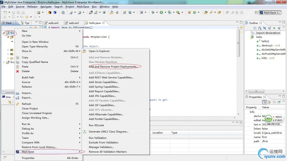The width and height of the screenshot is (287, 161).
Task: Toggle Show Advanced Properties in Properties toolbar
Action: [x=269, y=102]
